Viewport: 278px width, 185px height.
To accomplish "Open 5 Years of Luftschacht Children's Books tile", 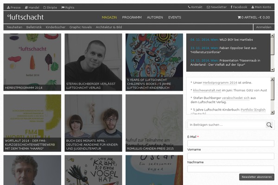I will pos(154,62).
